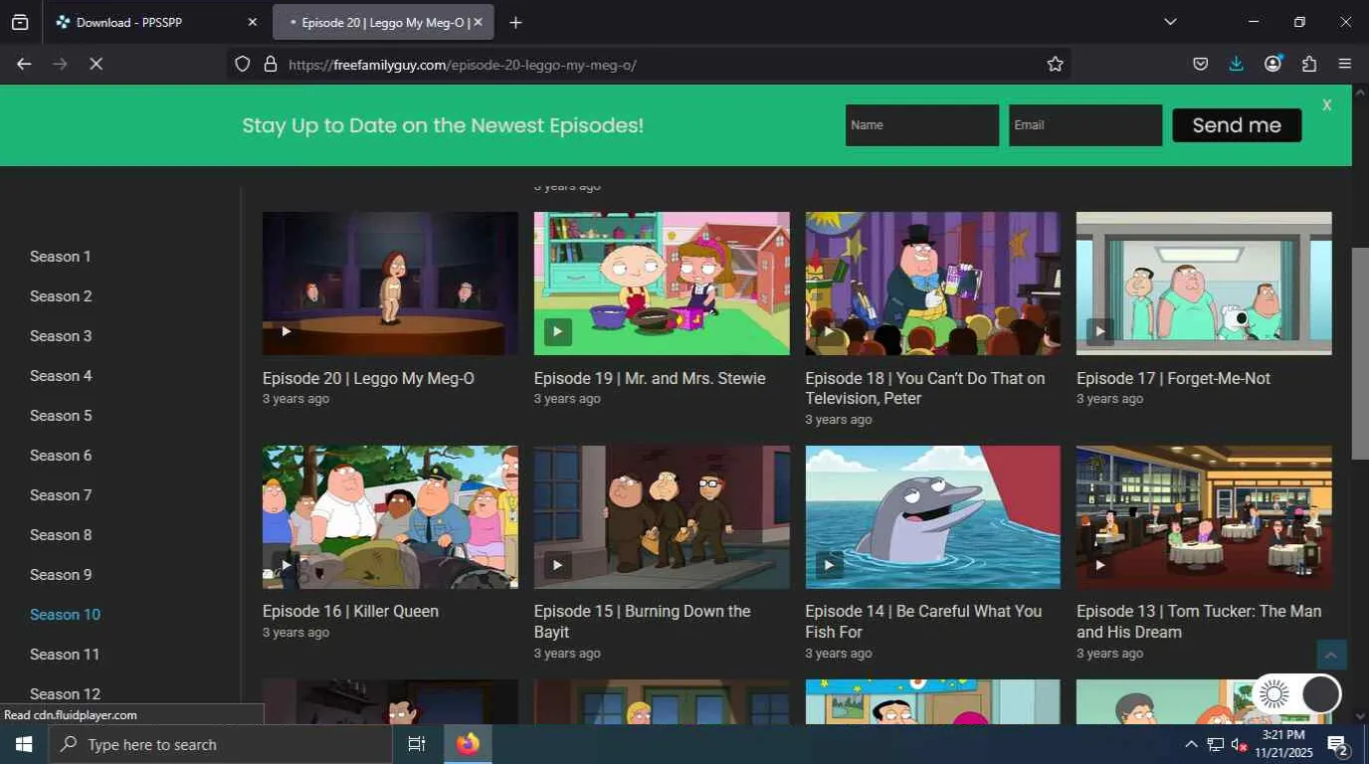This screenshot has width=1369, height=764.
Task: Click the Windows taskbar search box
Action: [x=221, y=744]
